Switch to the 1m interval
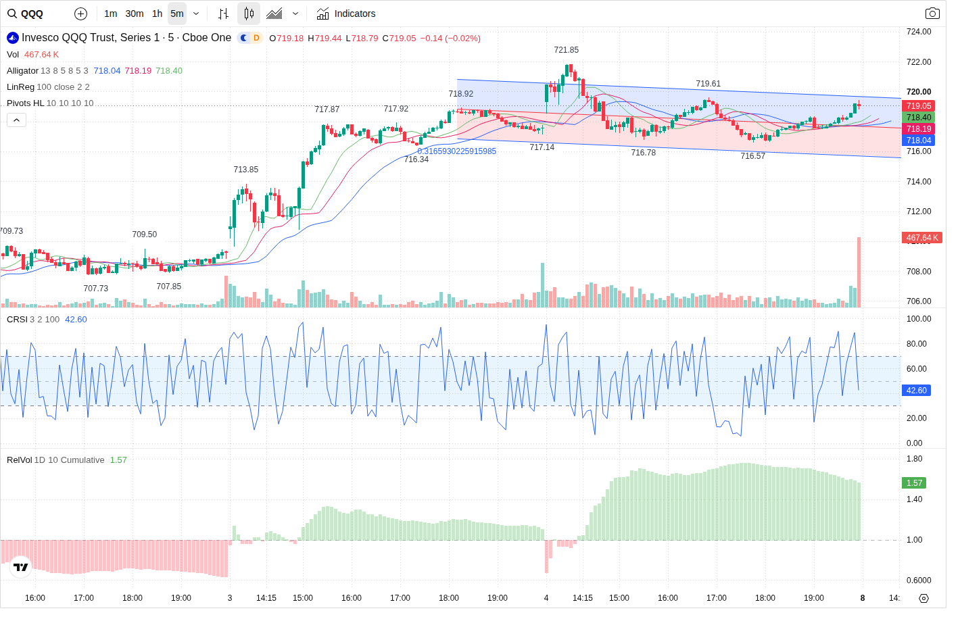 tap(111, 14)
